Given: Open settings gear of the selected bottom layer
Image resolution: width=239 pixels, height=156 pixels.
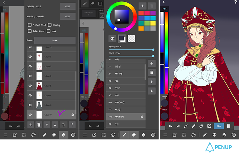Looking at the screenshot, I should tap(73, 115).
